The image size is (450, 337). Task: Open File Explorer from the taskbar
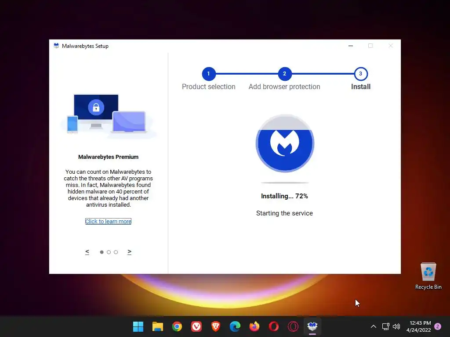click(x=158, y=326)
